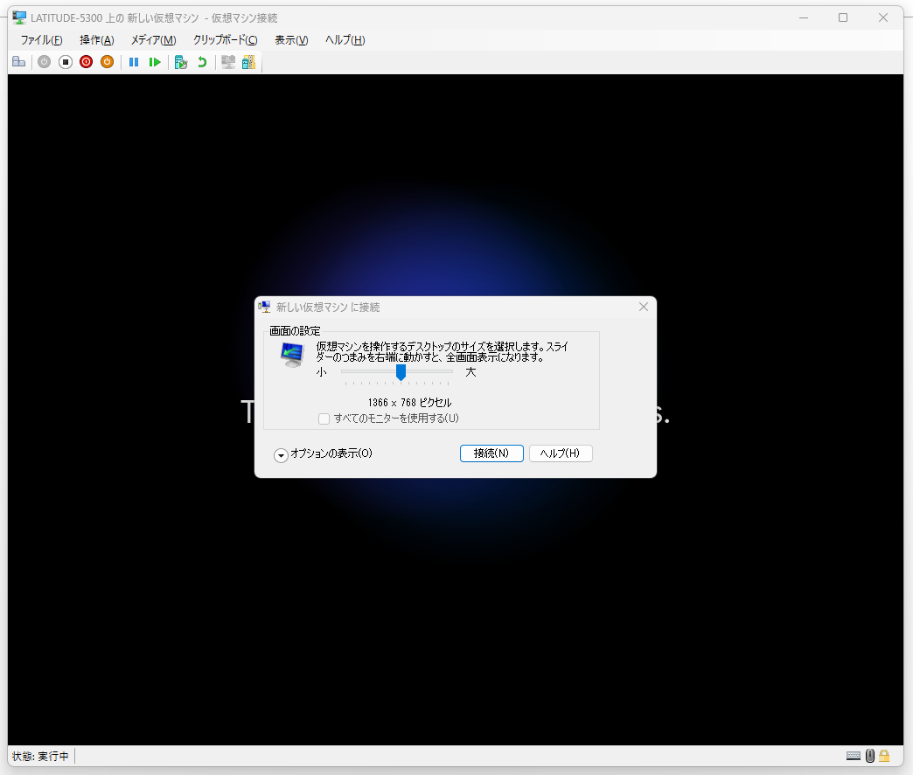Image resolution: width=913 pixels, height=775 pixels.
Task: Click the green Reset/resume play icon
Action: point(154,62)
